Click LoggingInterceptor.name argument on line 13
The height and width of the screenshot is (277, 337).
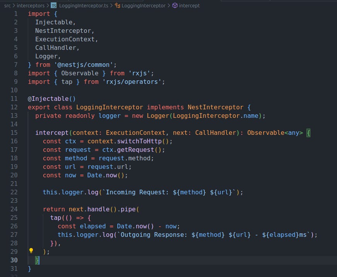[x=215, y=116]
